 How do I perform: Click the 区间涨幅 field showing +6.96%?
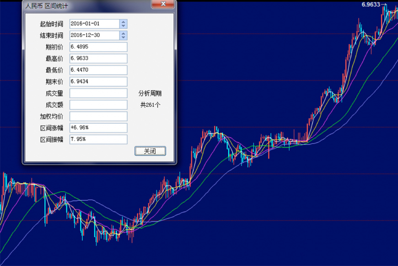[x=98, y=128]
